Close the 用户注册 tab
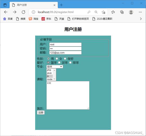 54,5
